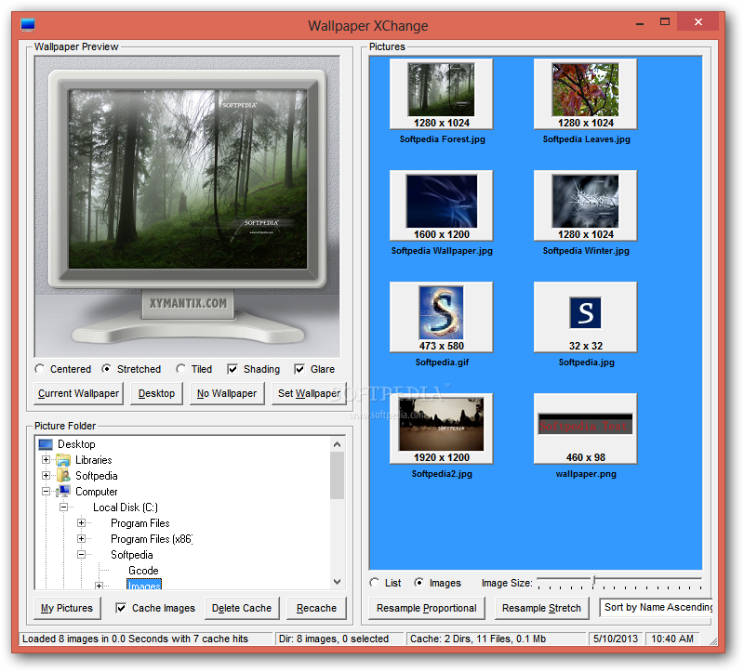Click Set Wallpaper button
Screen dimensions: 744x672
(x=309, y=393)
